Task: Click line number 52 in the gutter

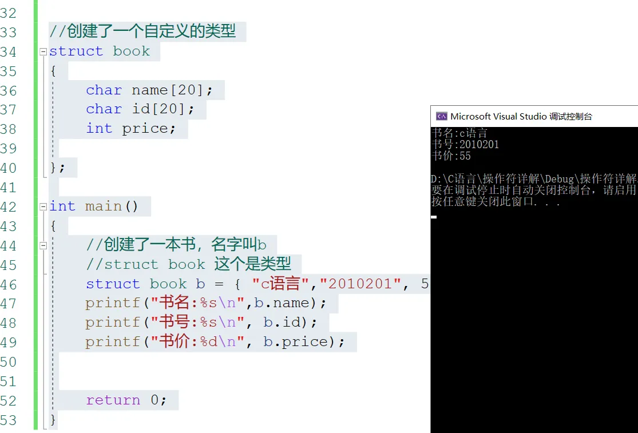Action: [9, 401]
